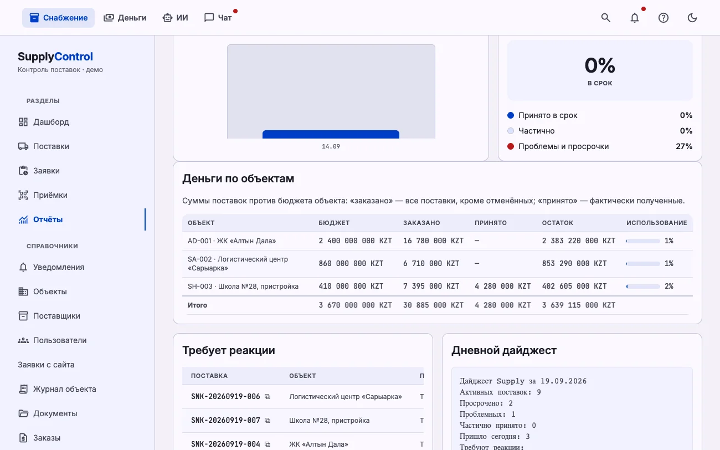Click usage progress bar for Школа №28 row
The image size is (720, 450).
coord(643,287)
